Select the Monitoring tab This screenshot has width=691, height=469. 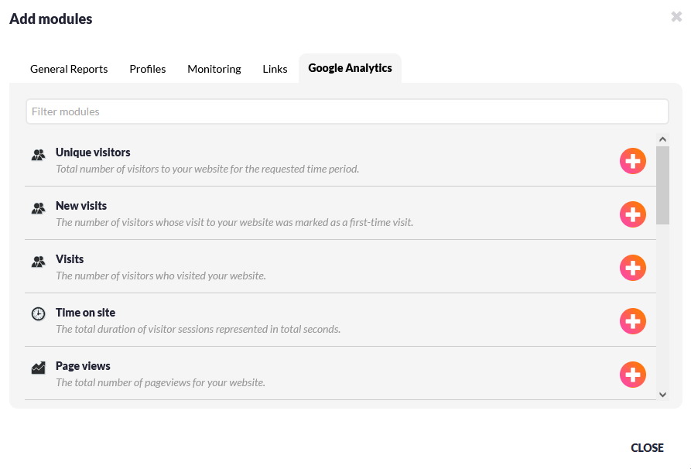tap(214, 69)
